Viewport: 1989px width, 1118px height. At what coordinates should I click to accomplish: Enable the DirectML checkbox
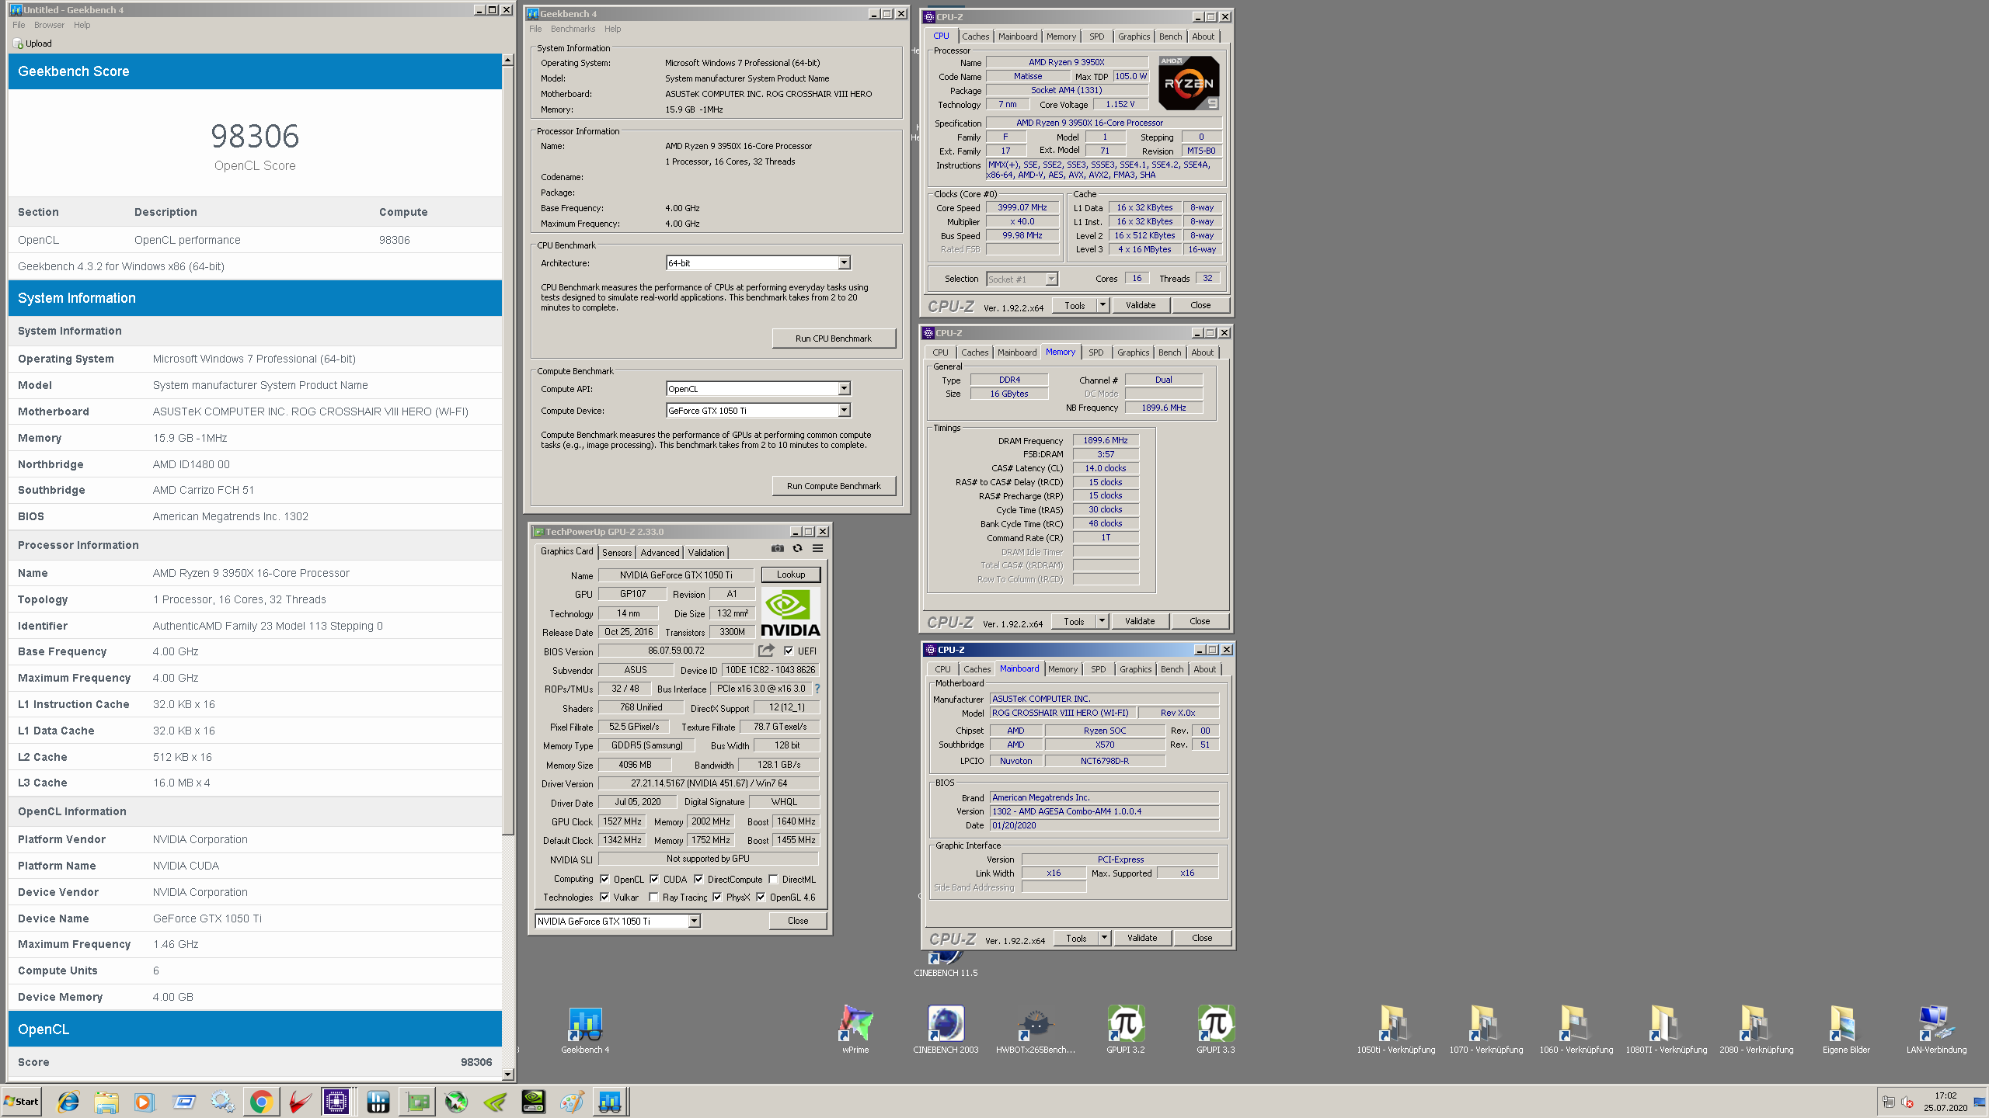[x=773, y=879]
